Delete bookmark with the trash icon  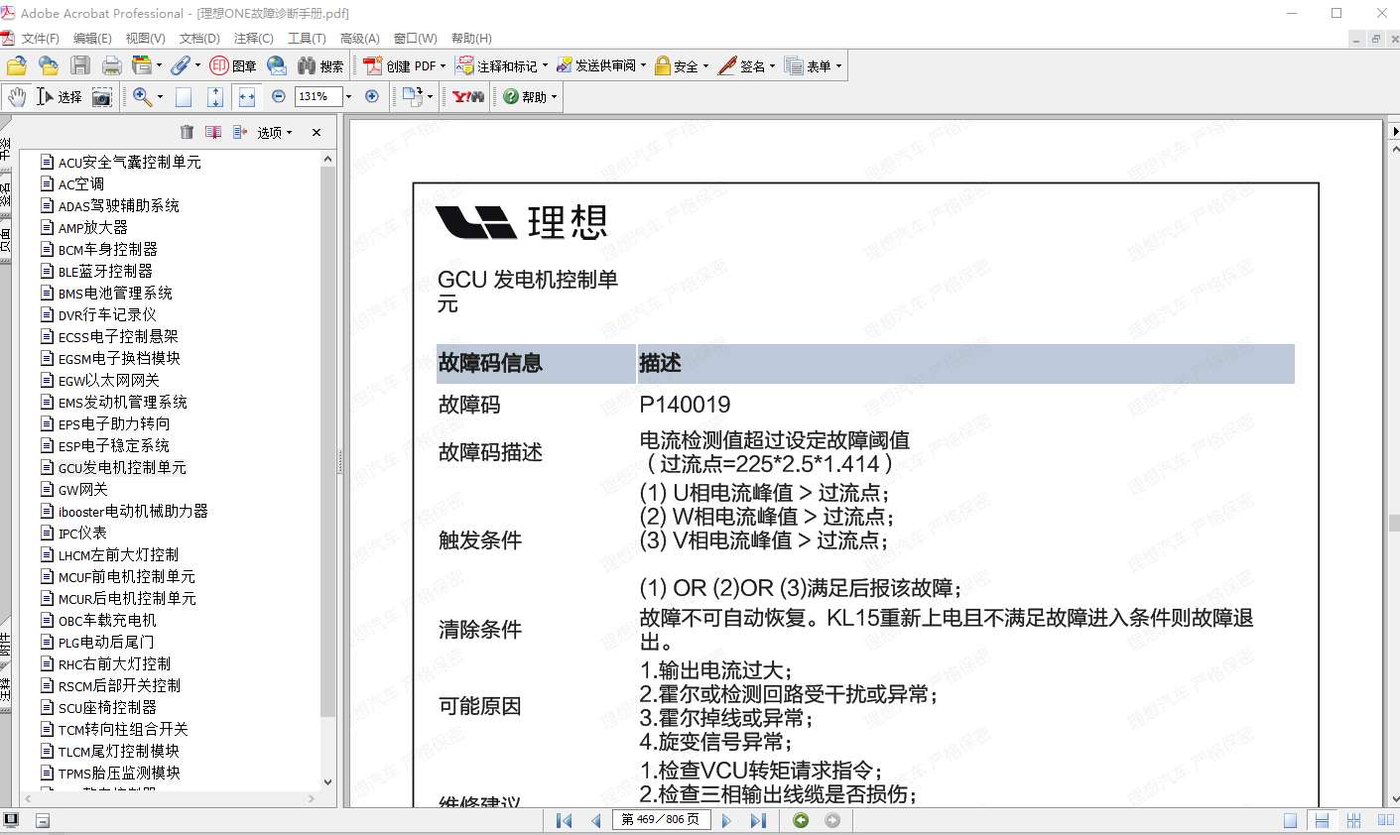[x=187, y=132]
